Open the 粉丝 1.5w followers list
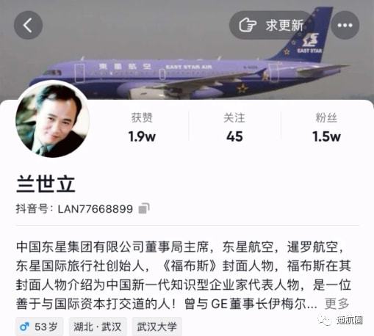Viewport: 374px width, 336px height. 326,128
